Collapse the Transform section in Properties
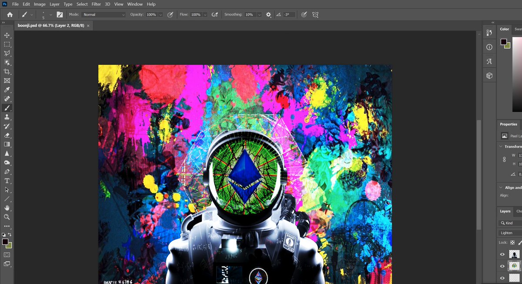This screenshot has width=522, height=284. click(501, 147)
